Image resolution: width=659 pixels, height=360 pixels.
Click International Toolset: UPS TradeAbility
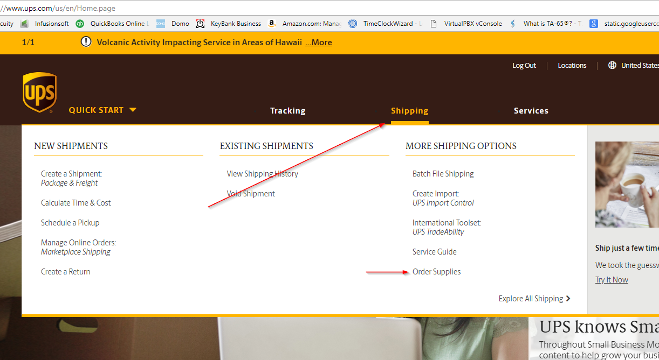point(447,227)
